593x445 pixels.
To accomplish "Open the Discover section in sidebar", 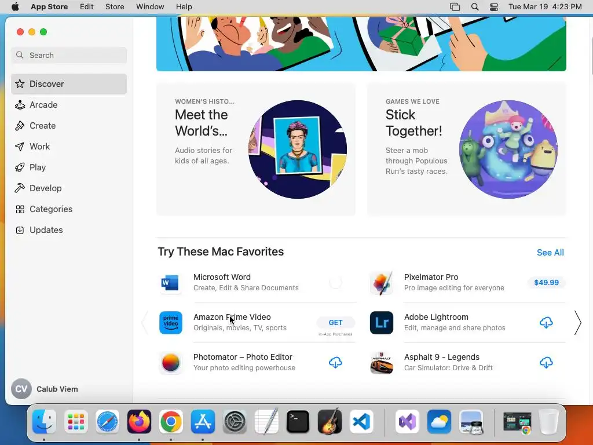I will 69,84.
